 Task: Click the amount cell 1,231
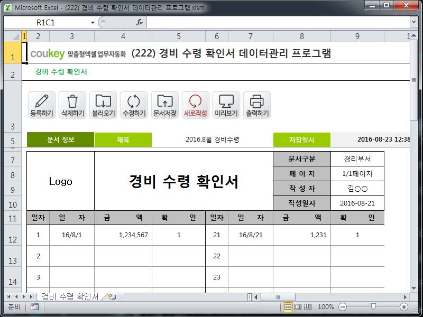pyautogui.click(x=302, y=235)
